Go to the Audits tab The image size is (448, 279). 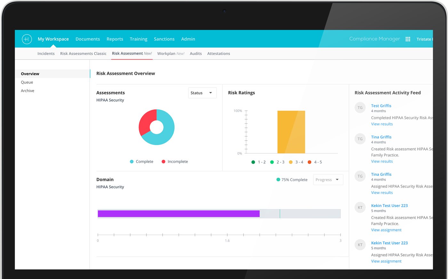click(196, 54)
